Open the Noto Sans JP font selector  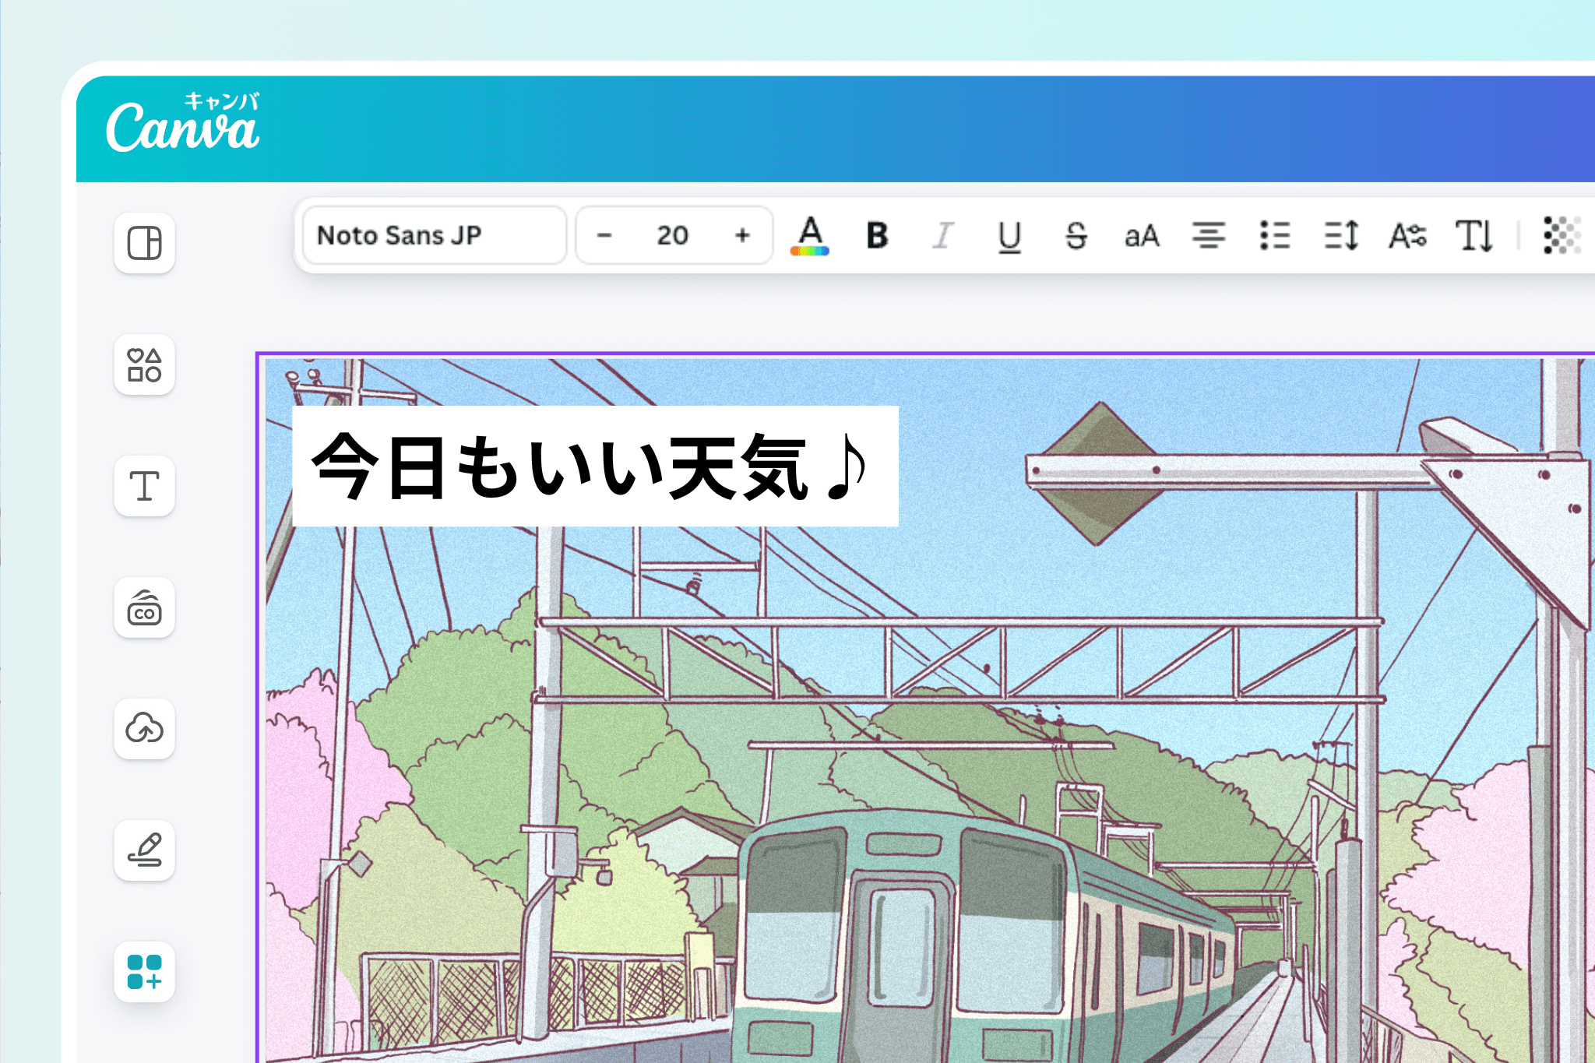(x=432, y=235)
